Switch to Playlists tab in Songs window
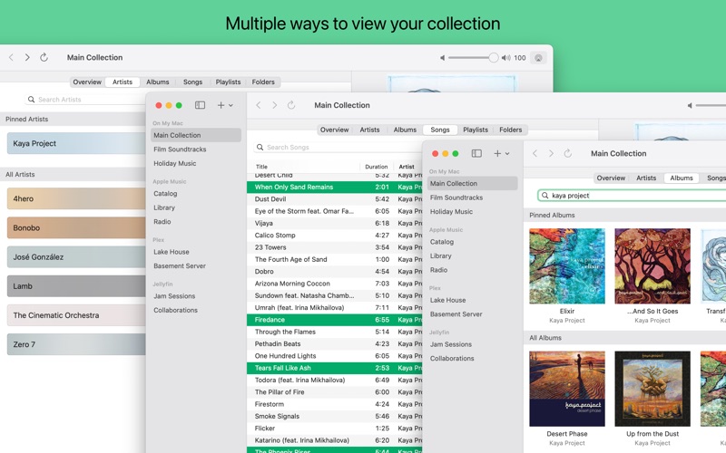 tap(476, 130)
